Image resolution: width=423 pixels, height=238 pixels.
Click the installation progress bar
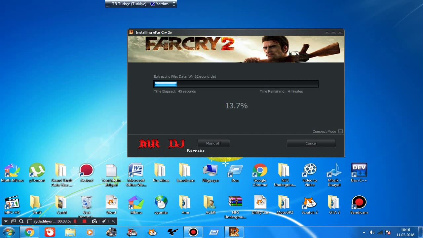pyautogui.click(x=236, y=84)
